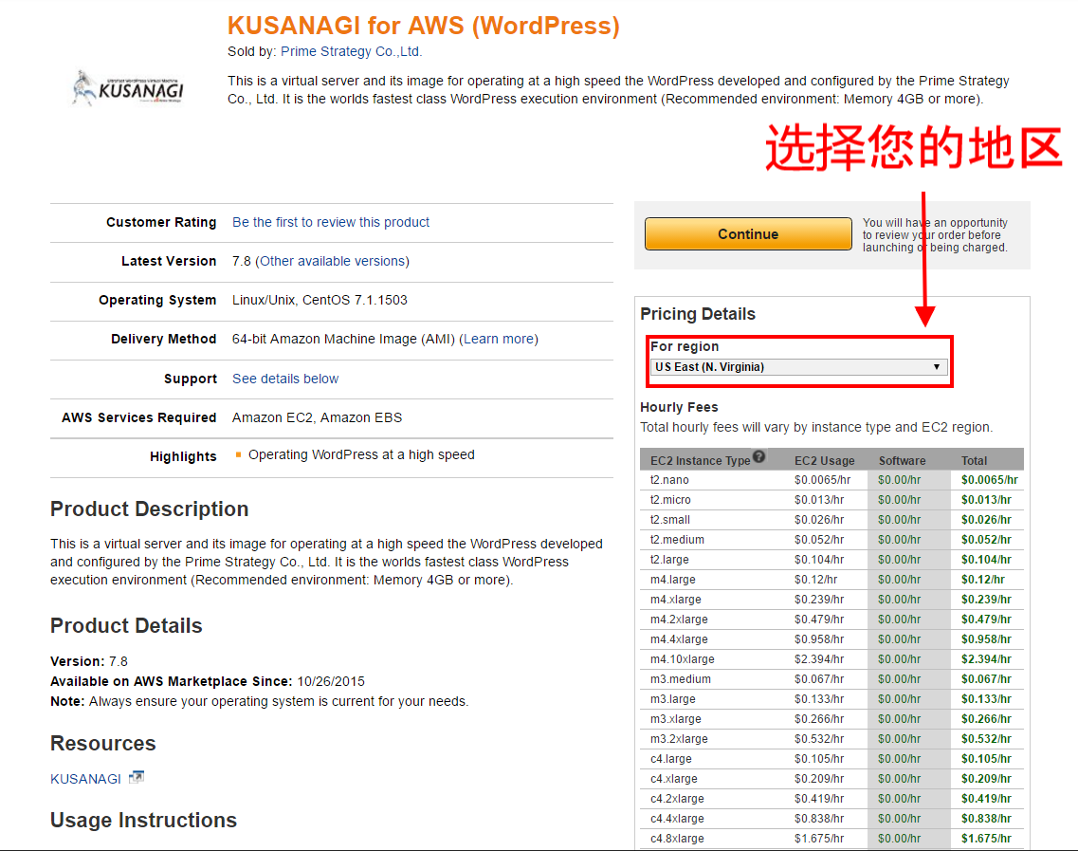Image resolution: width=1078 pixels, height=851 pixels.
Task: Click the 'Operating WordPress at a high speed' highlight
Action: click(361, 454)
